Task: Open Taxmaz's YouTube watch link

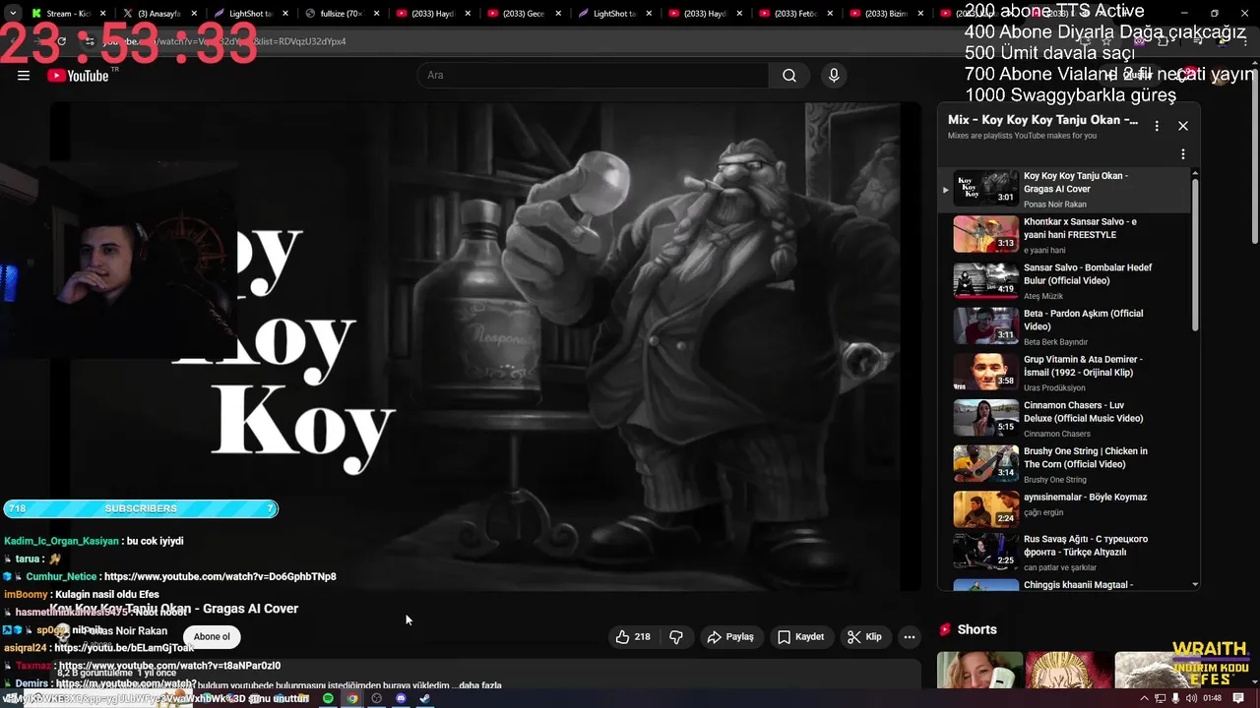Action: click(x=169, y=666)
